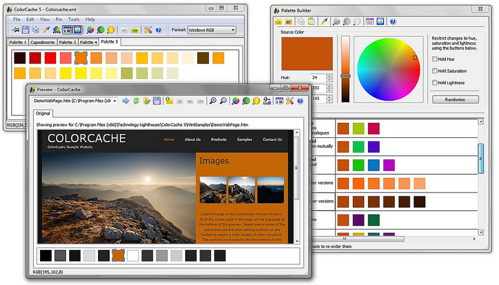499x285 pixels.
Task: Click the paste clipboard icon in Palette Builder
Action: point(311,22)
